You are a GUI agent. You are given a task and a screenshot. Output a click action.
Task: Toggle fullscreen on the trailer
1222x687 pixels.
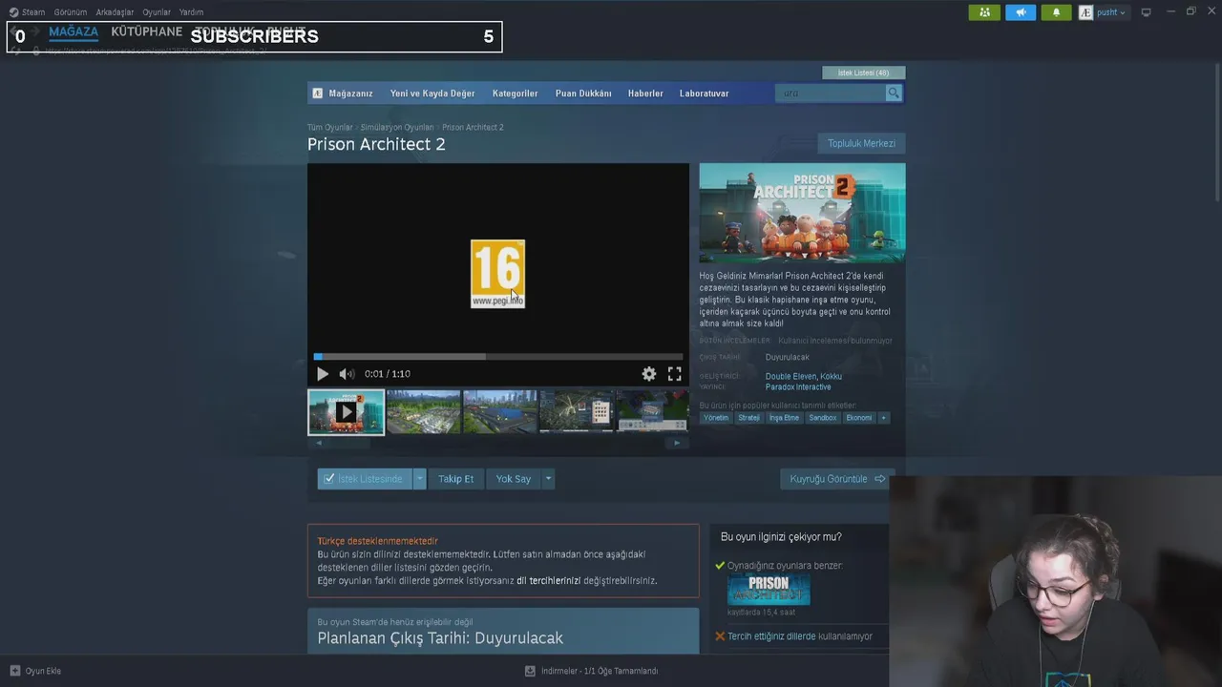[x=674, y=374]
